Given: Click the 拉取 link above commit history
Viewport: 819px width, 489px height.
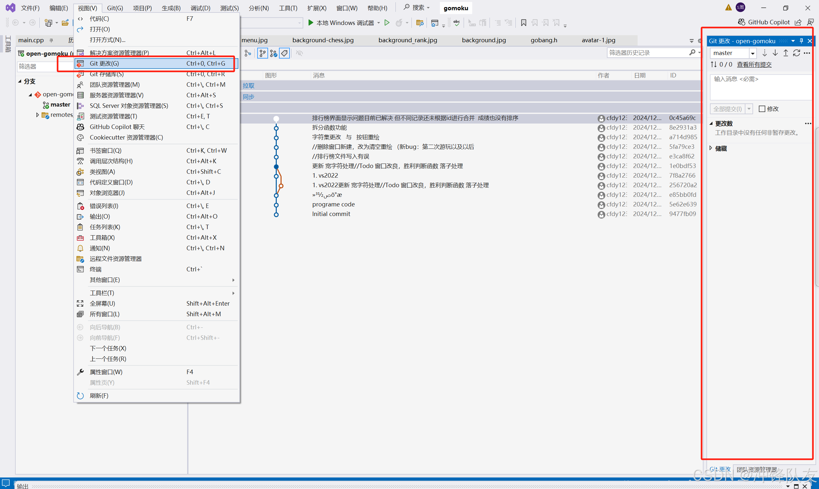Looking at the screenshot, I should [x=248, y=85].
